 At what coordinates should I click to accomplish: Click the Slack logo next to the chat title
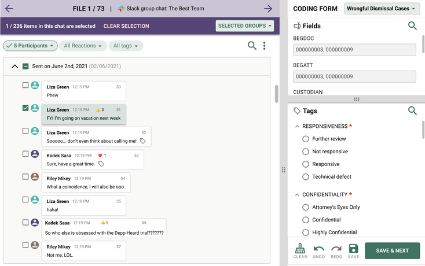tap(121, 9)
